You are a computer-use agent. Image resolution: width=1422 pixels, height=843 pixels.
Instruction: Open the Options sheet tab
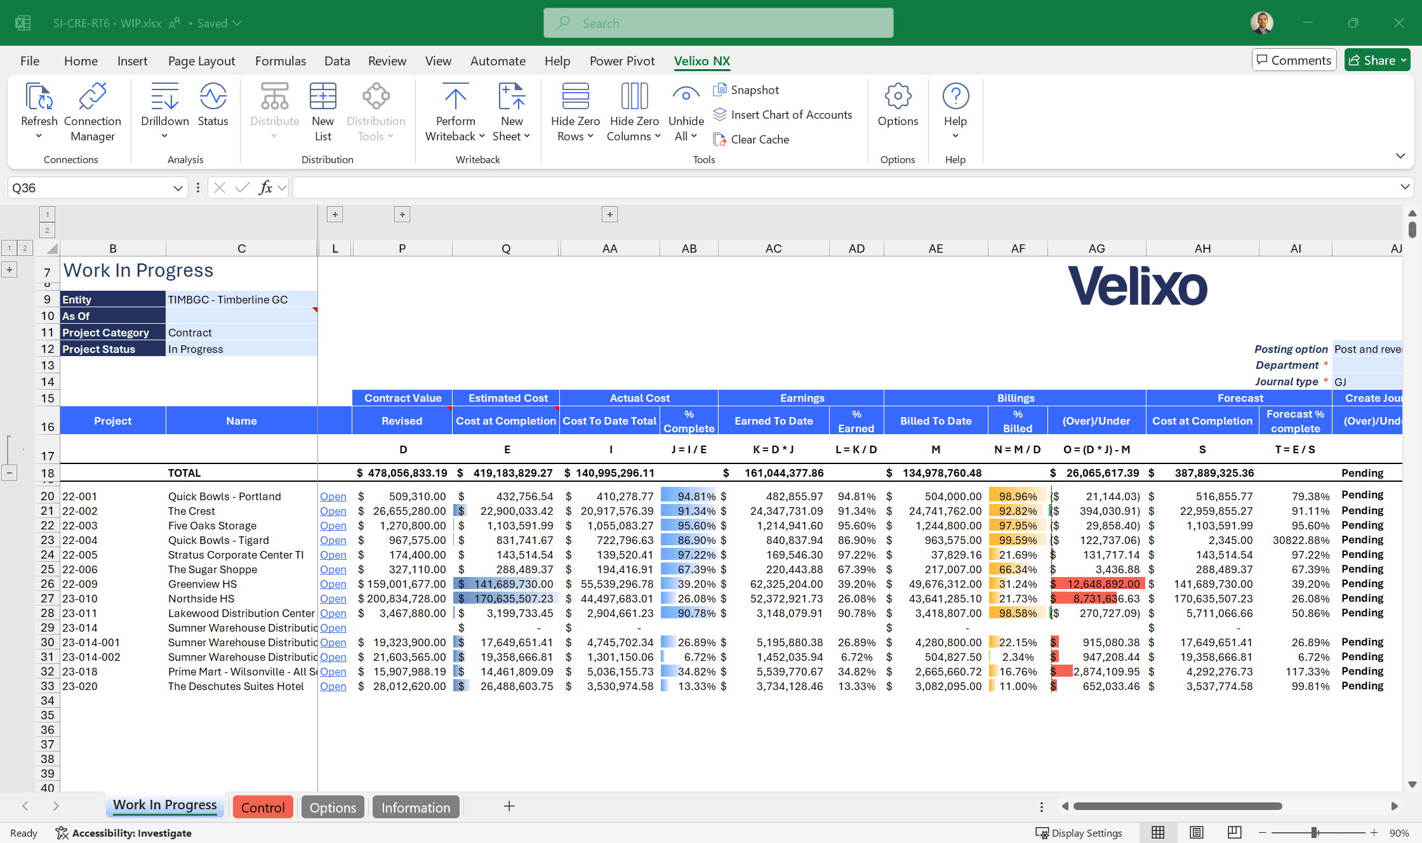click(x=333, y=807)
